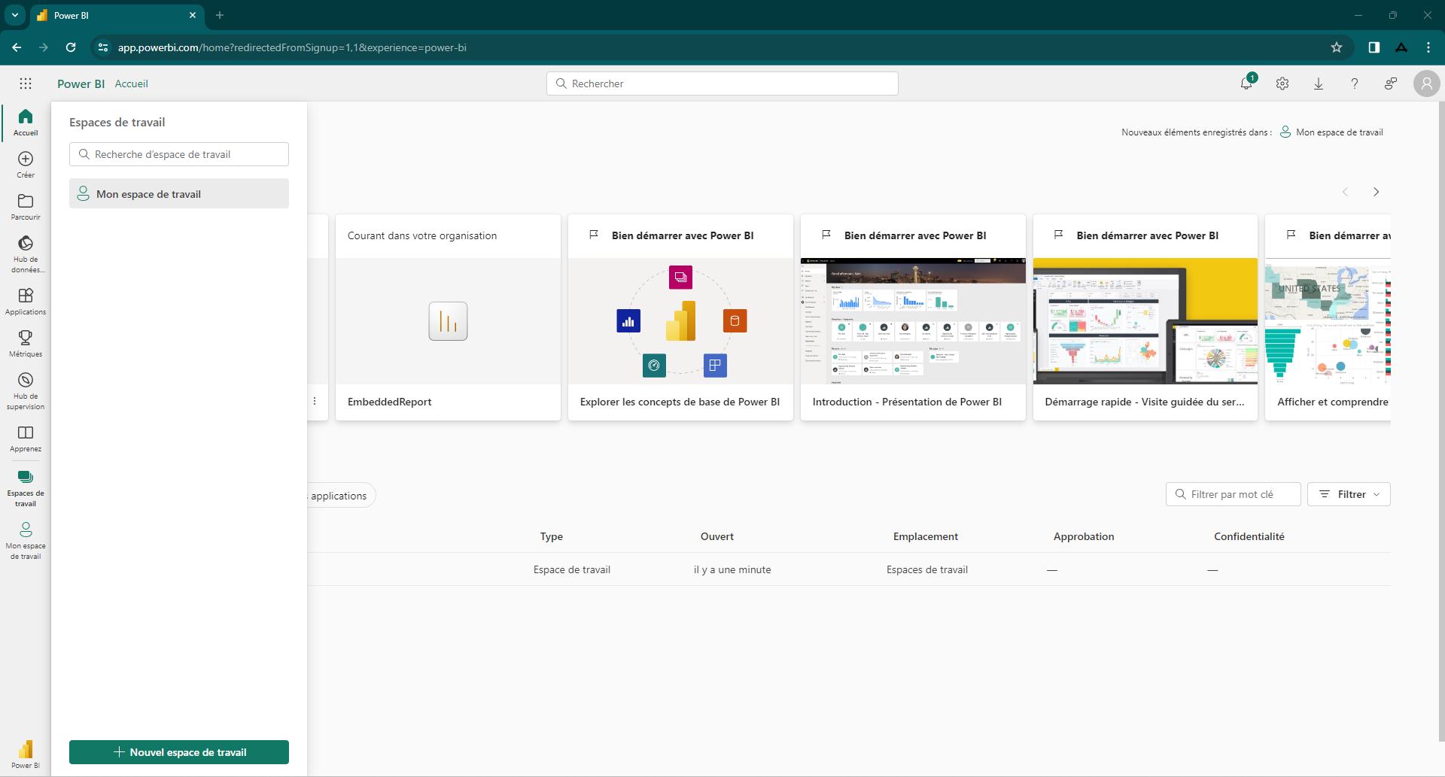Viewport: 1445px width, 777px height.
Task: Click the browser address bar URL
Action: click(x=292, y=47)
